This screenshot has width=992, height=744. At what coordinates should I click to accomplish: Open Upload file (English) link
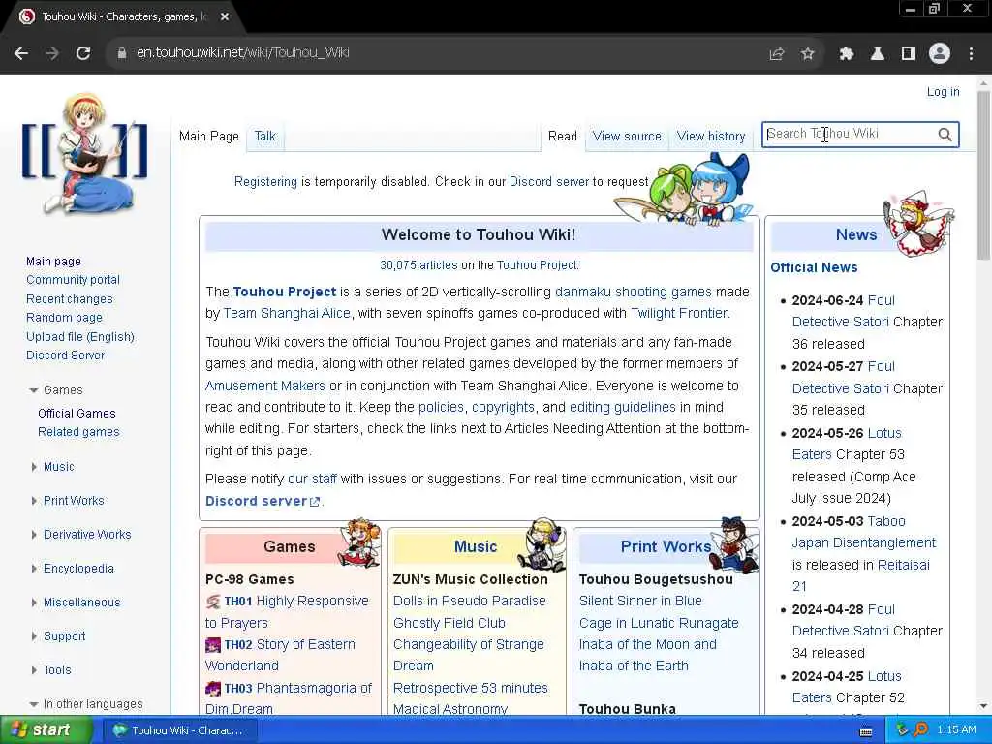point(80,337)
